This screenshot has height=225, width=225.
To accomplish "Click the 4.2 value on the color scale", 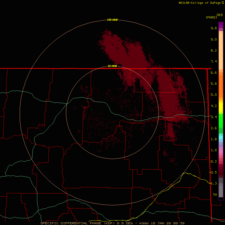I will point(214,106).
